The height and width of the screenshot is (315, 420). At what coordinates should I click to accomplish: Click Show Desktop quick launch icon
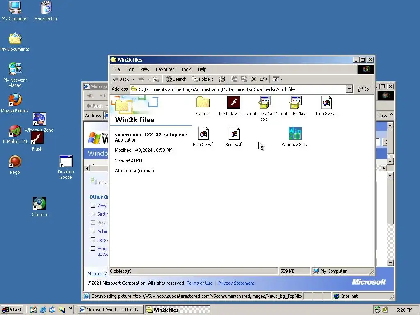[34, 310]
